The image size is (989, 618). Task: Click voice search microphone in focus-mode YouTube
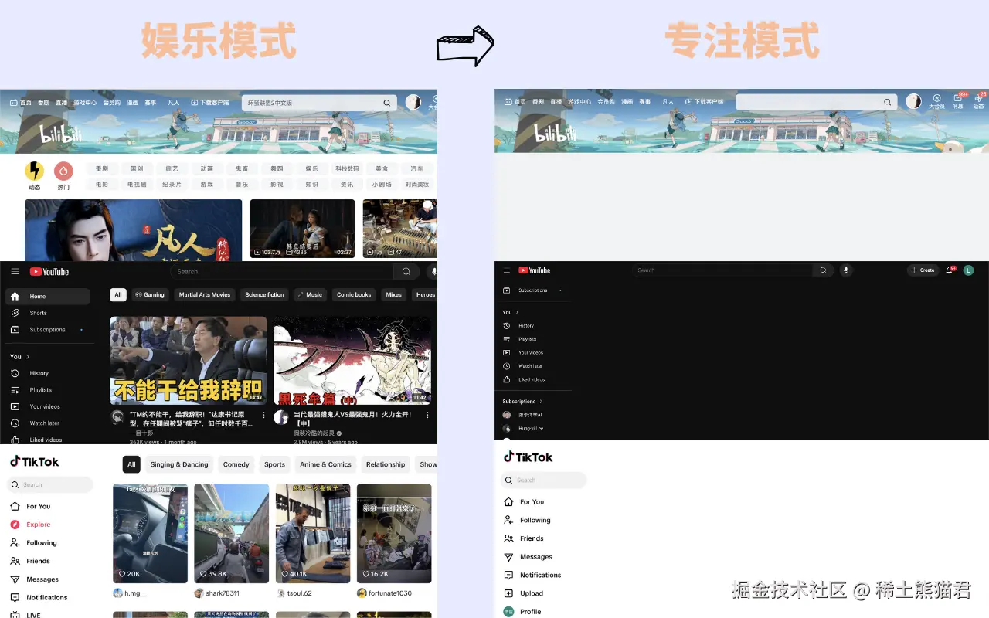846,270
